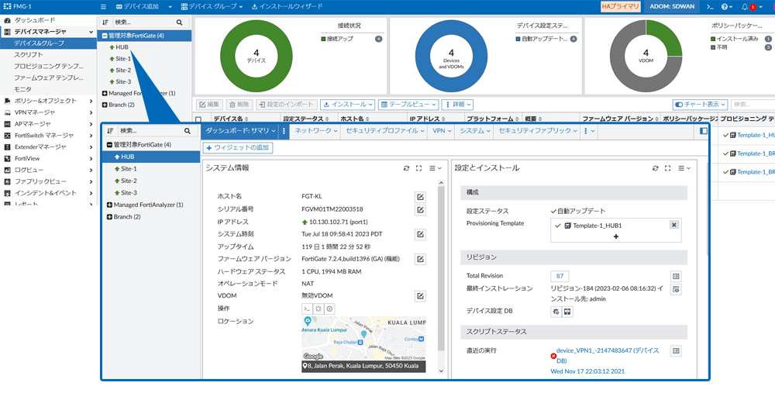This screenshot has width=775, height=393.
Task: Open the script history icon beside 直近の実行
Action: pos(676,350)
